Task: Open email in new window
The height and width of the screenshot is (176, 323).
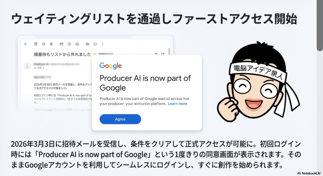Action: [163, 54]
